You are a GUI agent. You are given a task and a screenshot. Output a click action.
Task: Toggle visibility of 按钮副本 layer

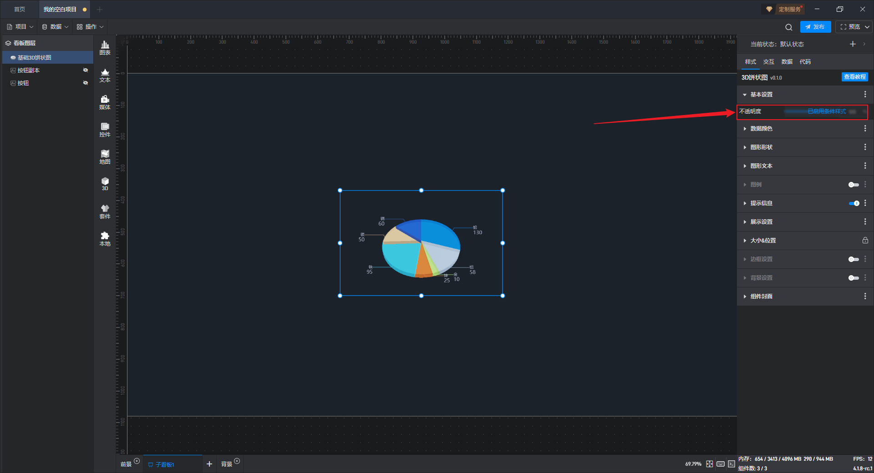[x=86, y=70]
